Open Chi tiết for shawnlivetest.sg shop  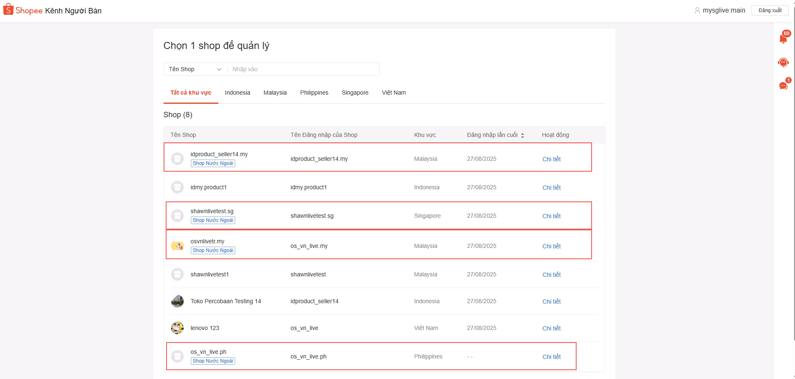click(x=551, y=216)
